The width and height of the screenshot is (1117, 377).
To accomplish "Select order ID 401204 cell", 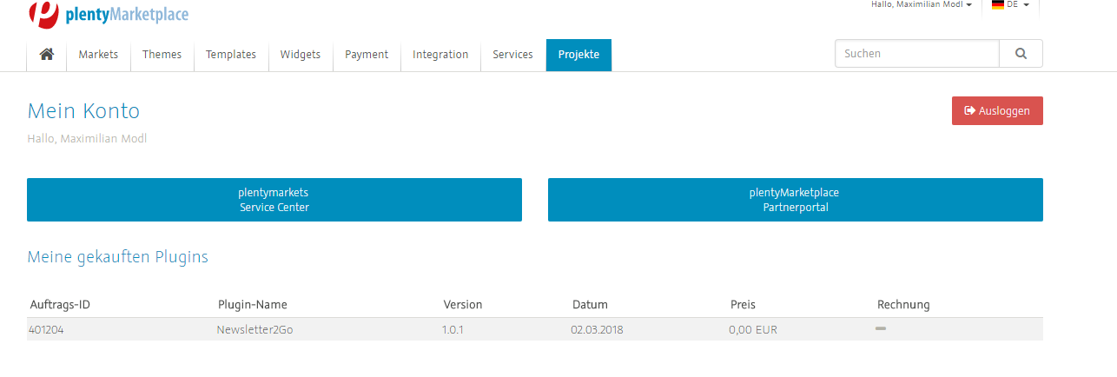I will (x=46, y=329).
